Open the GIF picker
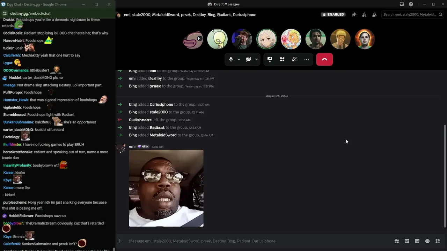The width and height of the screenshot is (447, 251). (x=407, y=241)
